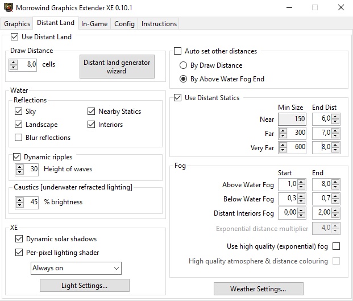The width and height of the screenshot is (353, 301).
Task: Click the Far Min Size field
Action: point(296,133)
